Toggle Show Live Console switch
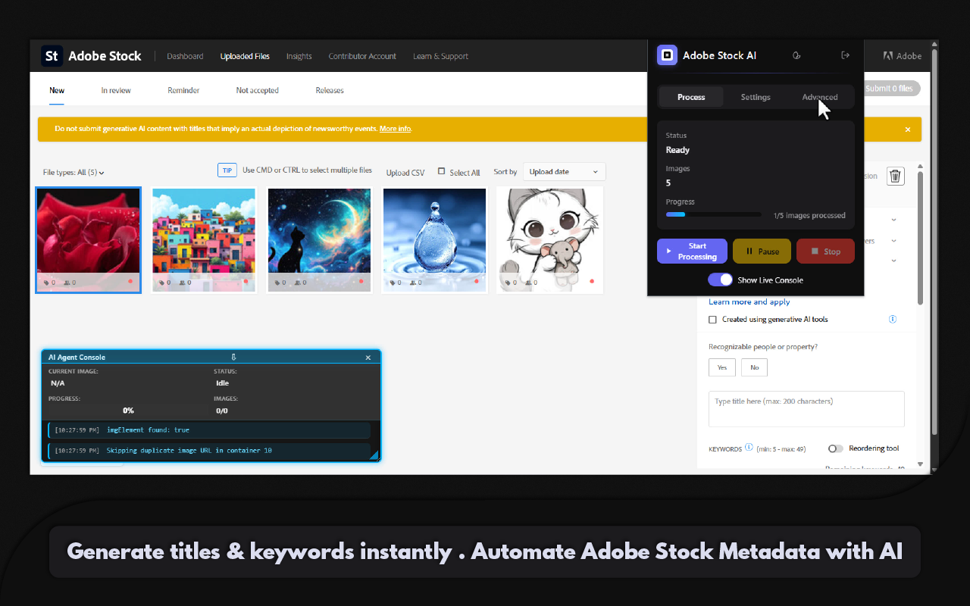970x606 pixels. click(x=720, y=280)
